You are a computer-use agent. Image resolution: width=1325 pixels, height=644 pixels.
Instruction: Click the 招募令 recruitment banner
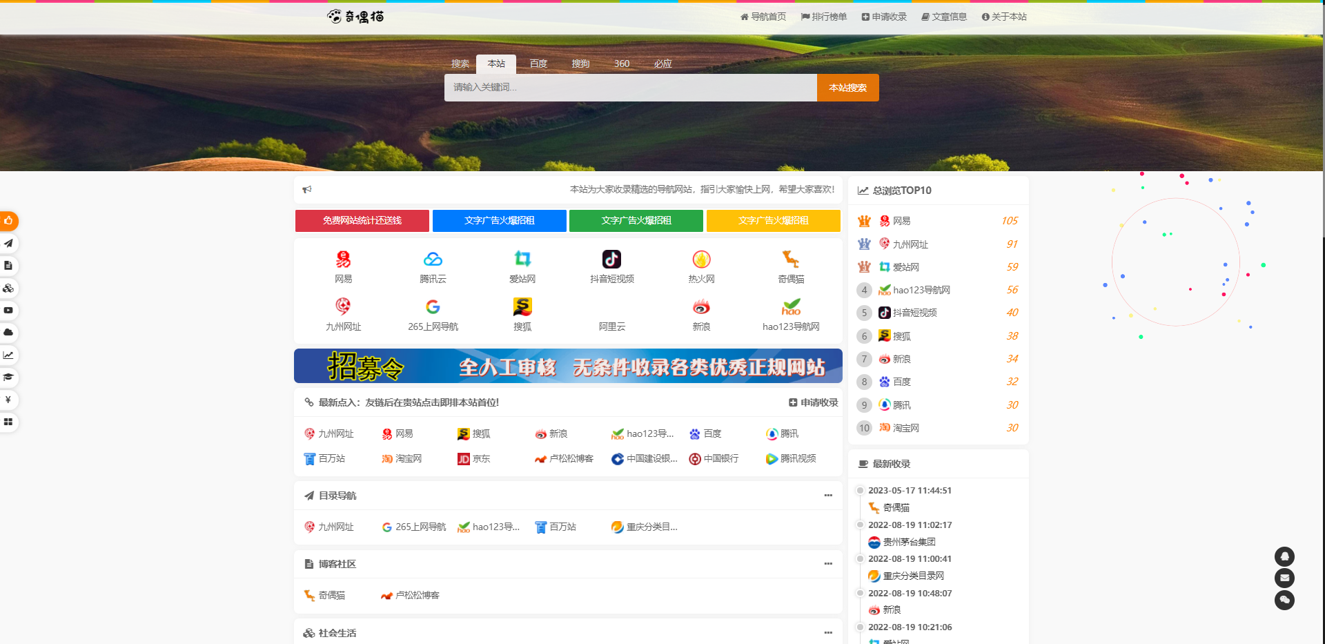[x=568, y=366]
